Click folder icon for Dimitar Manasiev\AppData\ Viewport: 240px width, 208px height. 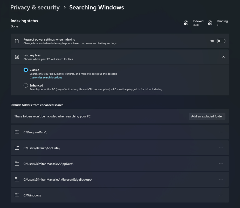17,164
